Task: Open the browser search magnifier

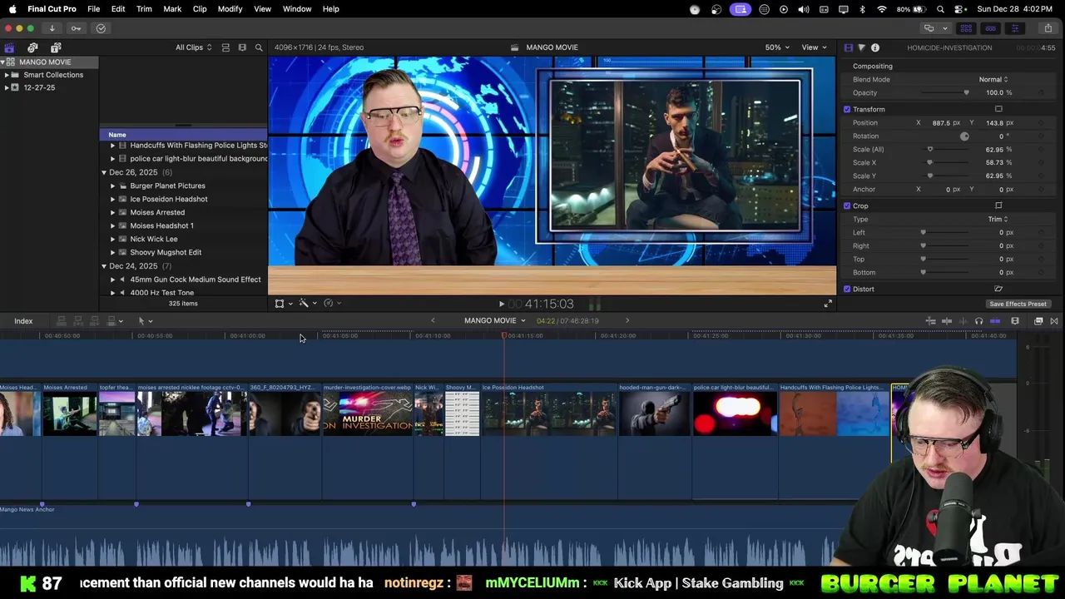Action: (259, 47)
